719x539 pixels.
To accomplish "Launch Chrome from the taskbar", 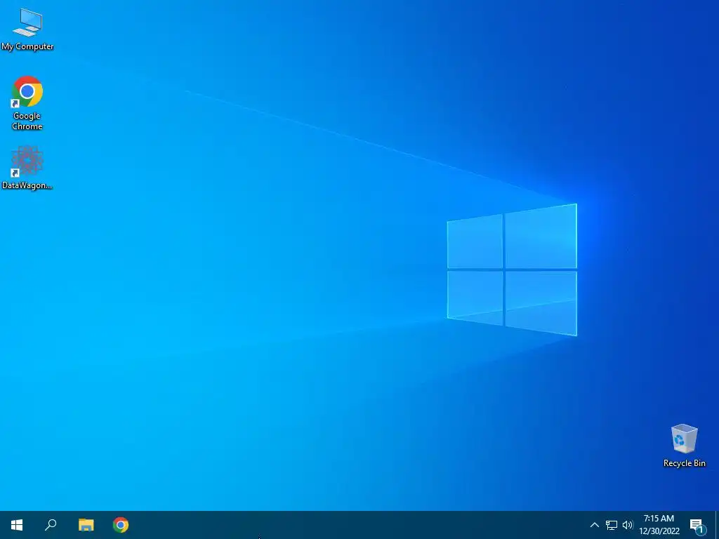I will coord(121,525).
